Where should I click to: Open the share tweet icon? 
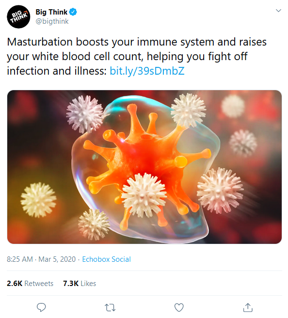(248, 307)
